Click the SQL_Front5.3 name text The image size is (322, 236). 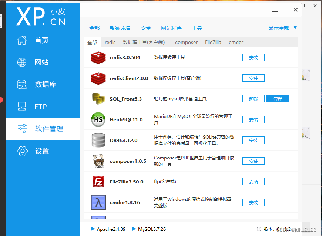coord(126,99)
